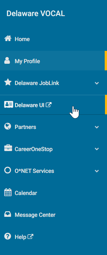This screenshot has width=107, height=255.
Task: Click the Home house icon
Action: pyautogui.click(x=8, y=38)
